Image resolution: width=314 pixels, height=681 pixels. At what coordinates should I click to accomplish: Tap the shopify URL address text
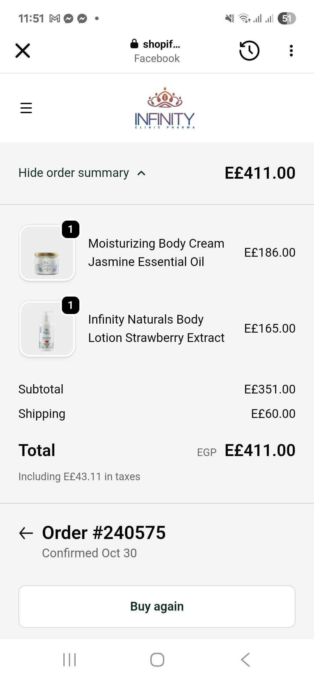(x=161, y=44)
